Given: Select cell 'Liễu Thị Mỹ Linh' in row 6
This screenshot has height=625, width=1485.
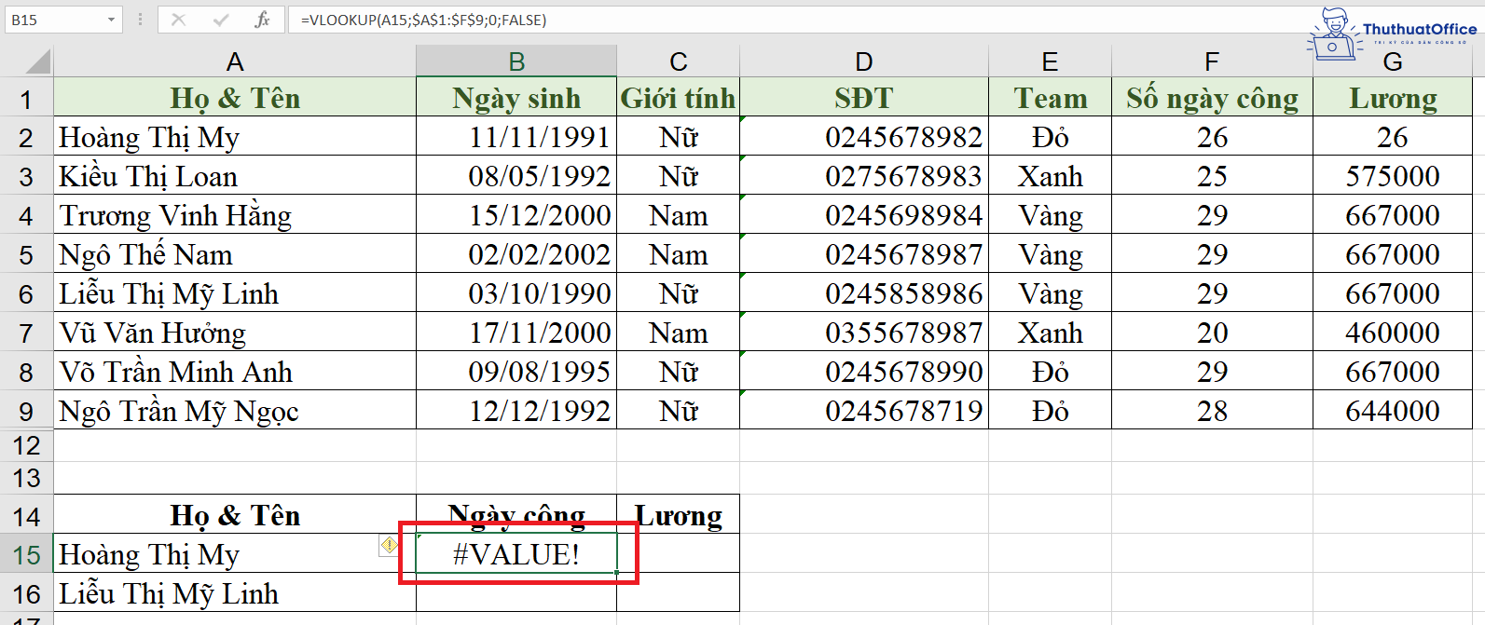Looking at the screenshot, I should click(235, 293).
